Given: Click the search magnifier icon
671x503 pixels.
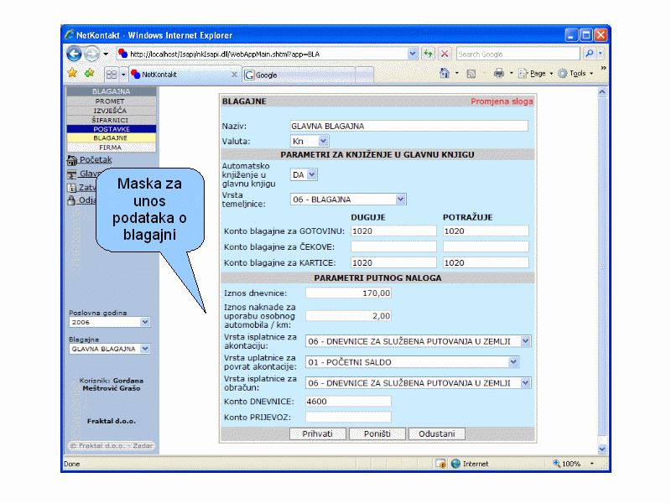Looking at the screenshot, I should point(590,54).
